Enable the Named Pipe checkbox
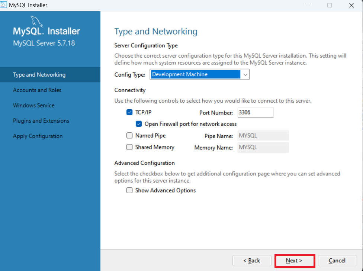This screenshot has width=363, height=271. point(129,135)
